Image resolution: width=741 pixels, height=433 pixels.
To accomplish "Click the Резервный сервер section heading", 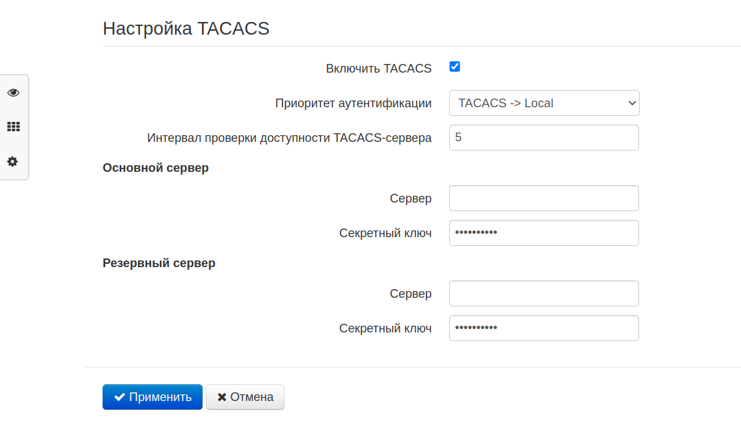I will [159, 263].
